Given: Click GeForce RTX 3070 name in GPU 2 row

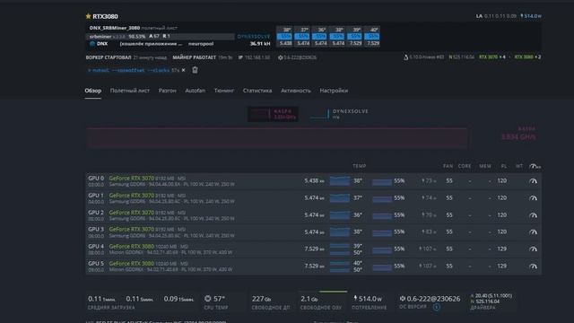Looking at the screenshot, I should [132, 213].
